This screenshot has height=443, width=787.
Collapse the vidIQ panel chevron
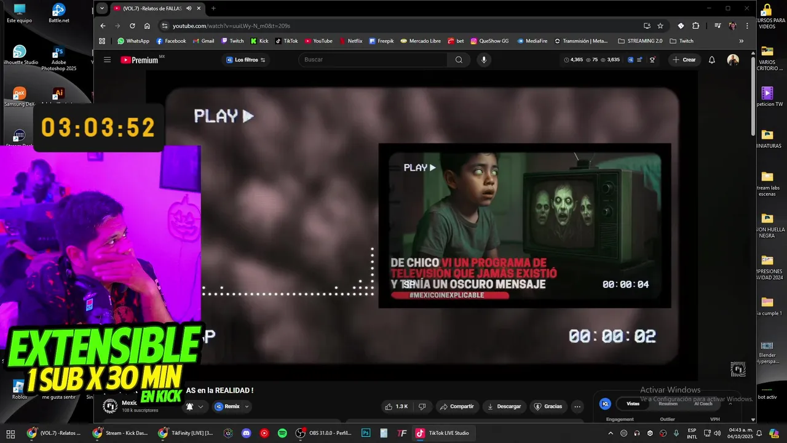pos(730,404)
